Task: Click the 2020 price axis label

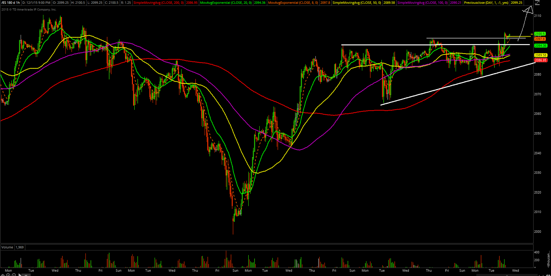Action: tap(538, 192)
